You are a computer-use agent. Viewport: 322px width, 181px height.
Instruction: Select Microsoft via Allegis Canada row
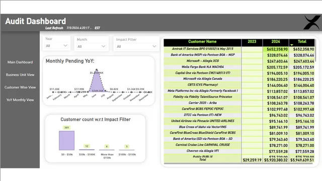click(239, 79)
